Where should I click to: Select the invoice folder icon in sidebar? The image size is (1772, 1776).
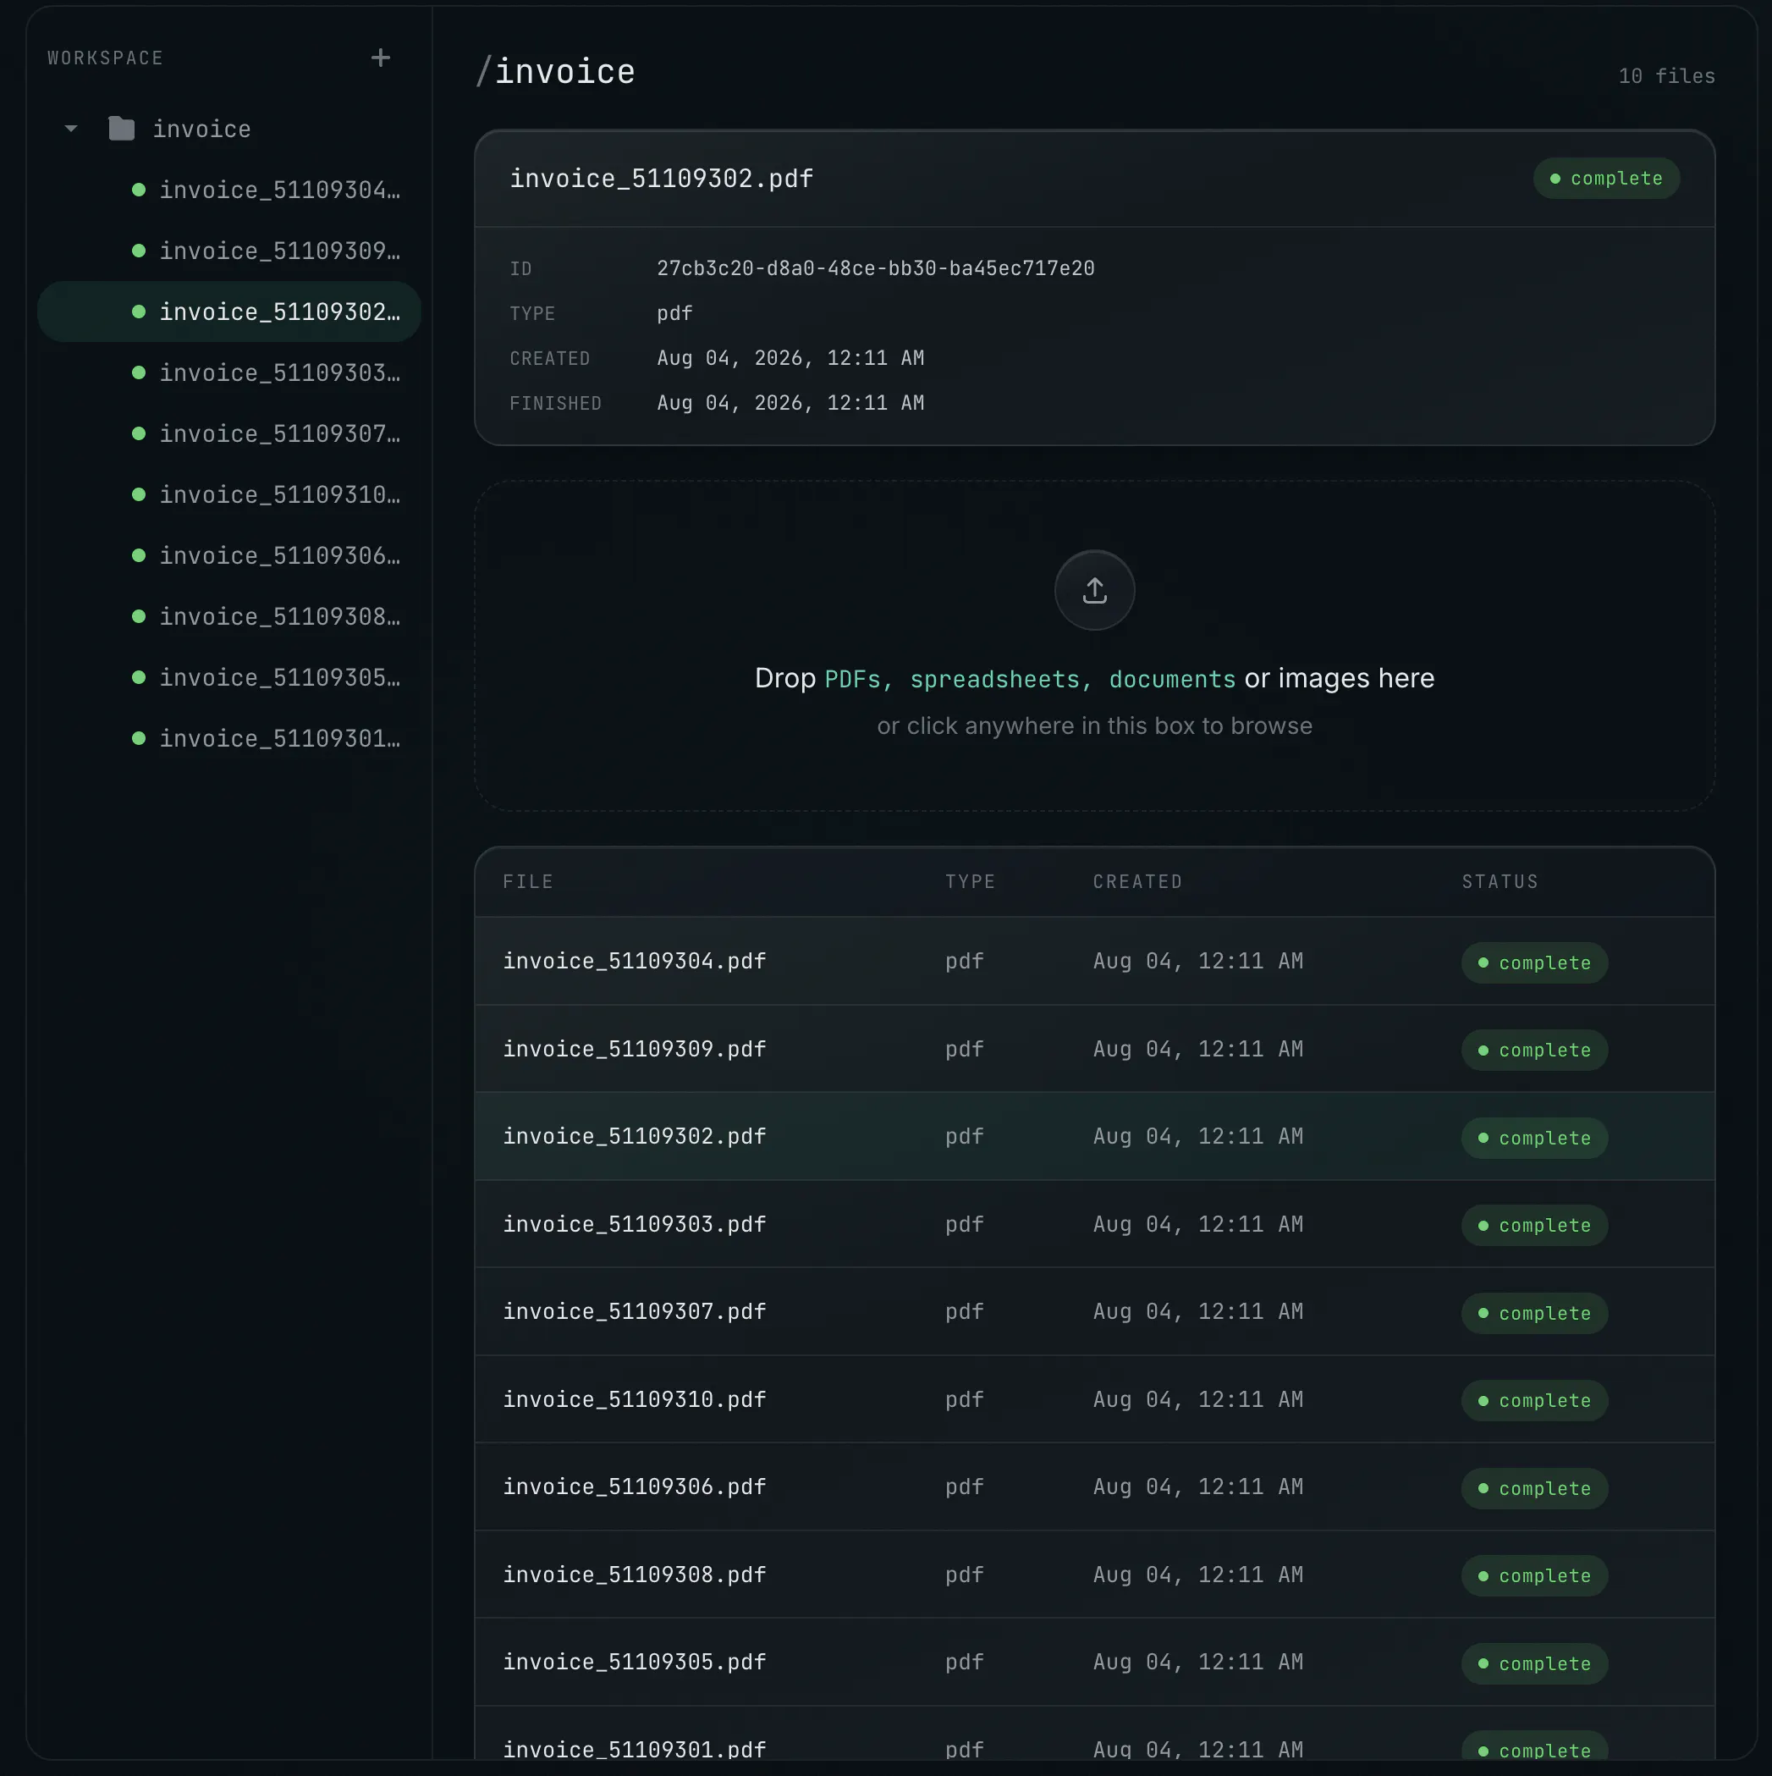121,129
